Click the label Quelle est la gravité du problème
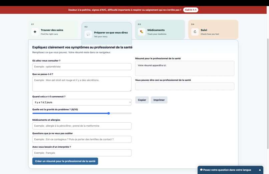This screenshot has width=269, height=174. click(55, 109)
